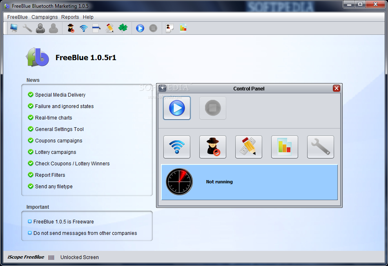Click 'Failure and ignored states' news item
The width and height of the screenshot is (388, 266).
click(x=65, y=106)
